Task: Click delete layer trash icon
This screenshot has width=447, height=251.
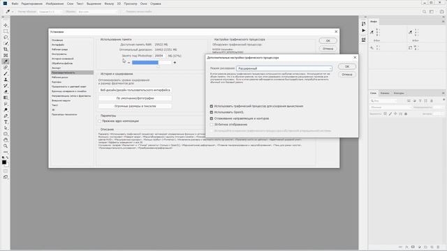Action: [x=438, y=248]
